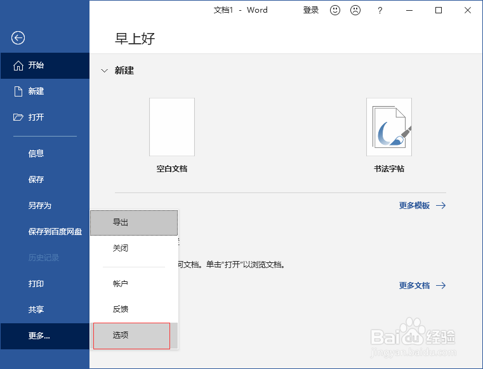Open the 共享 page
The image size is (483, 369).
tap(45, 309)
